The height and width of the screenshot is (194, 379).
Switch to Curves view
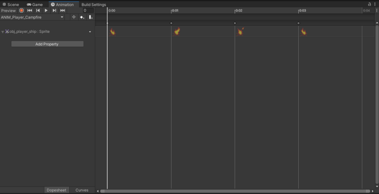82,190
